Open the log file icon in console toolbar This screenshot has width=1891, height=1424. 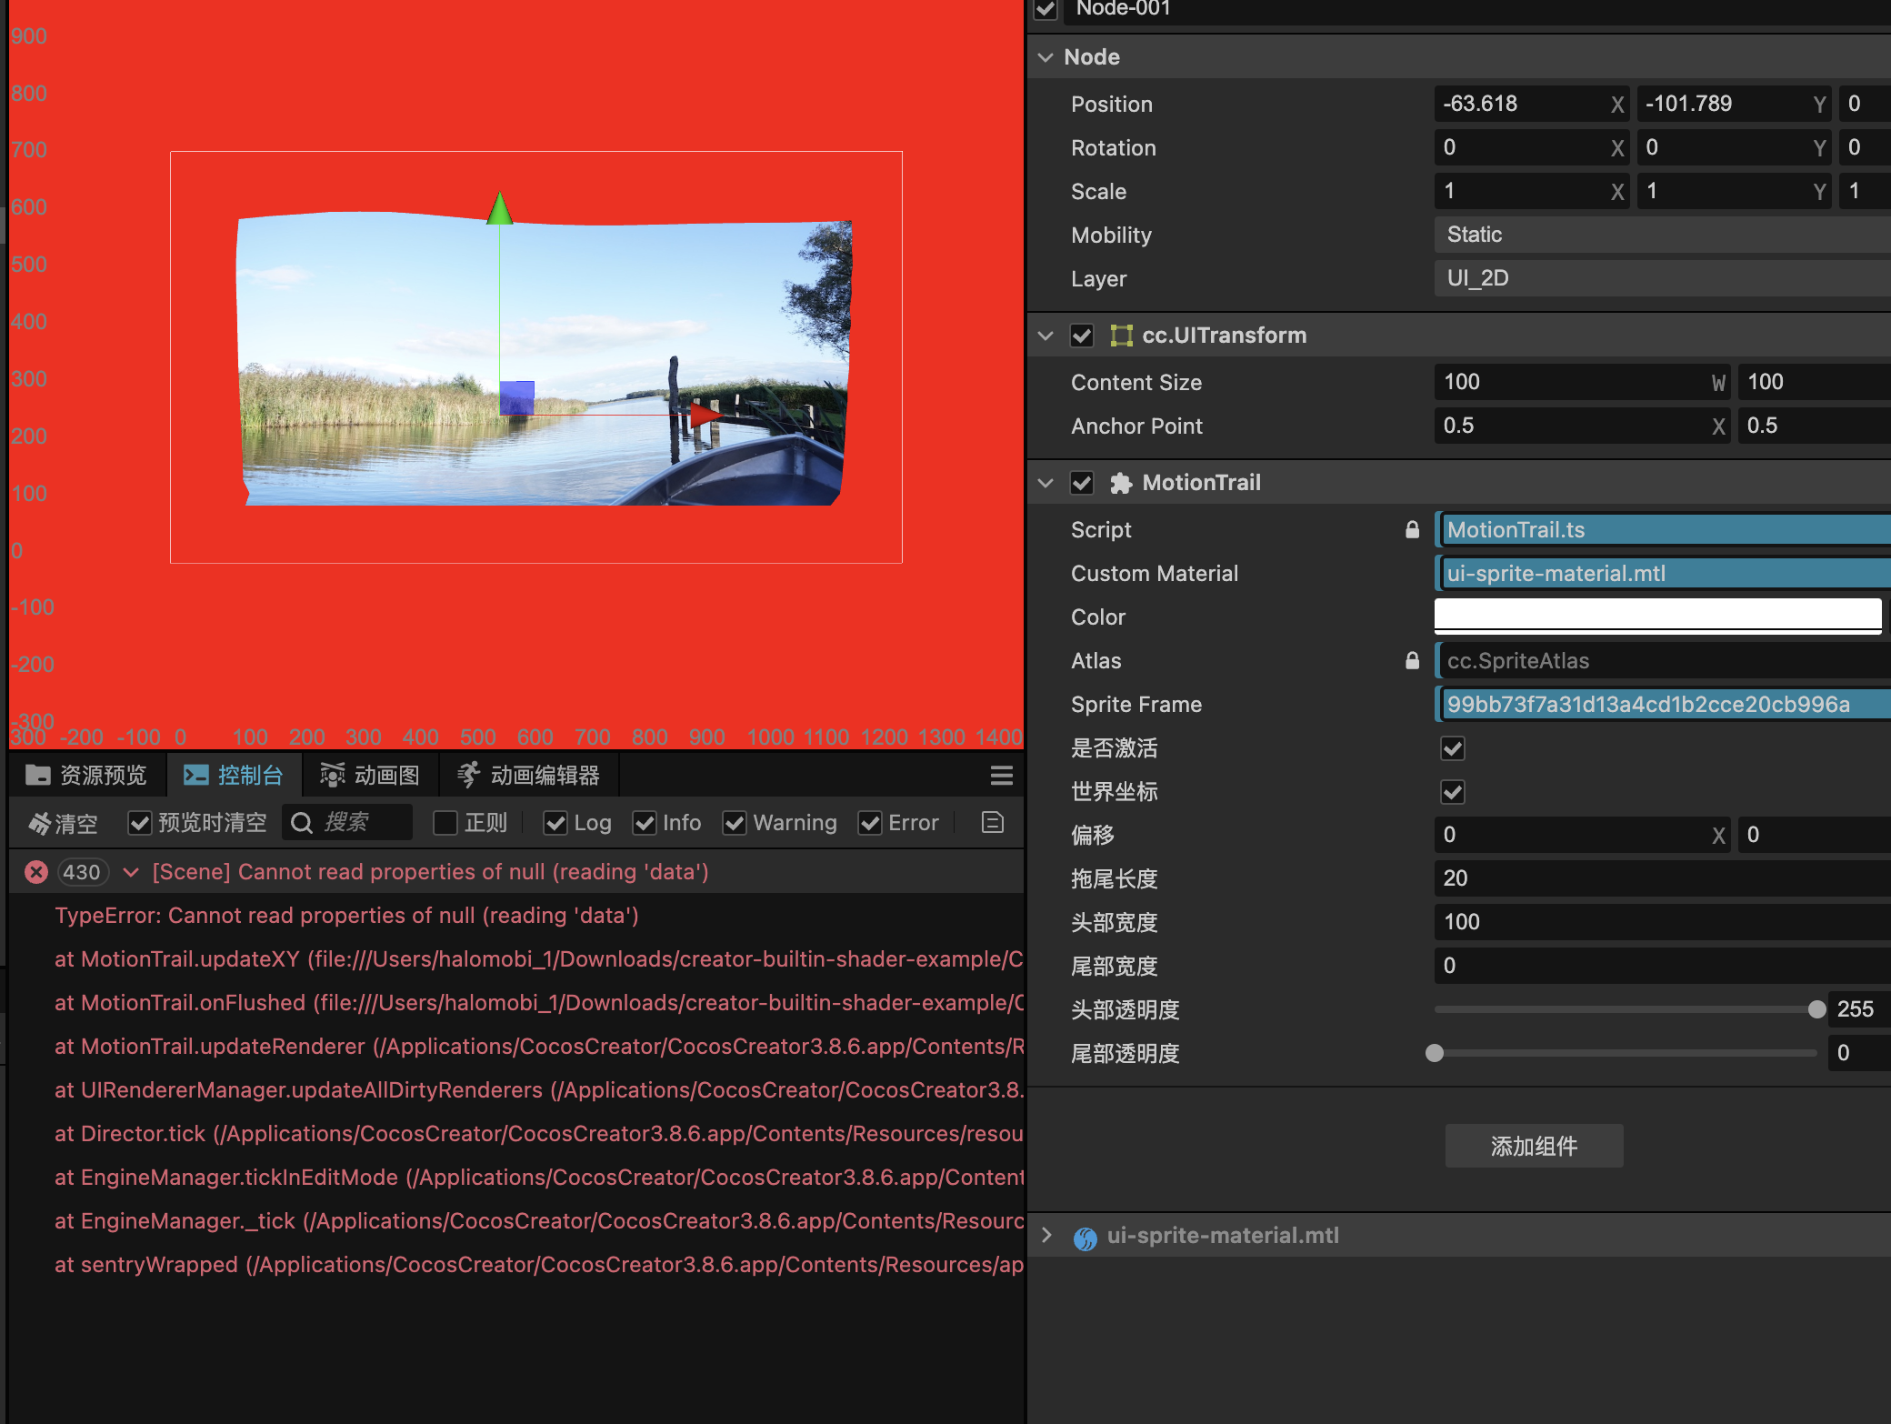point(993,823)
